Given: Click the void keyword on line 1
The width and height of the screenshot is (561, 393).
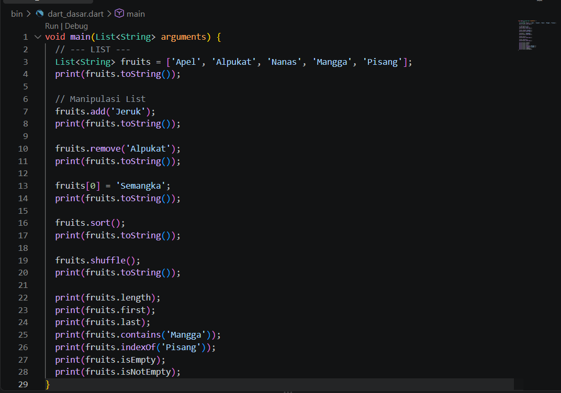Looking at the screenshot, I should (x=55, y=37).
